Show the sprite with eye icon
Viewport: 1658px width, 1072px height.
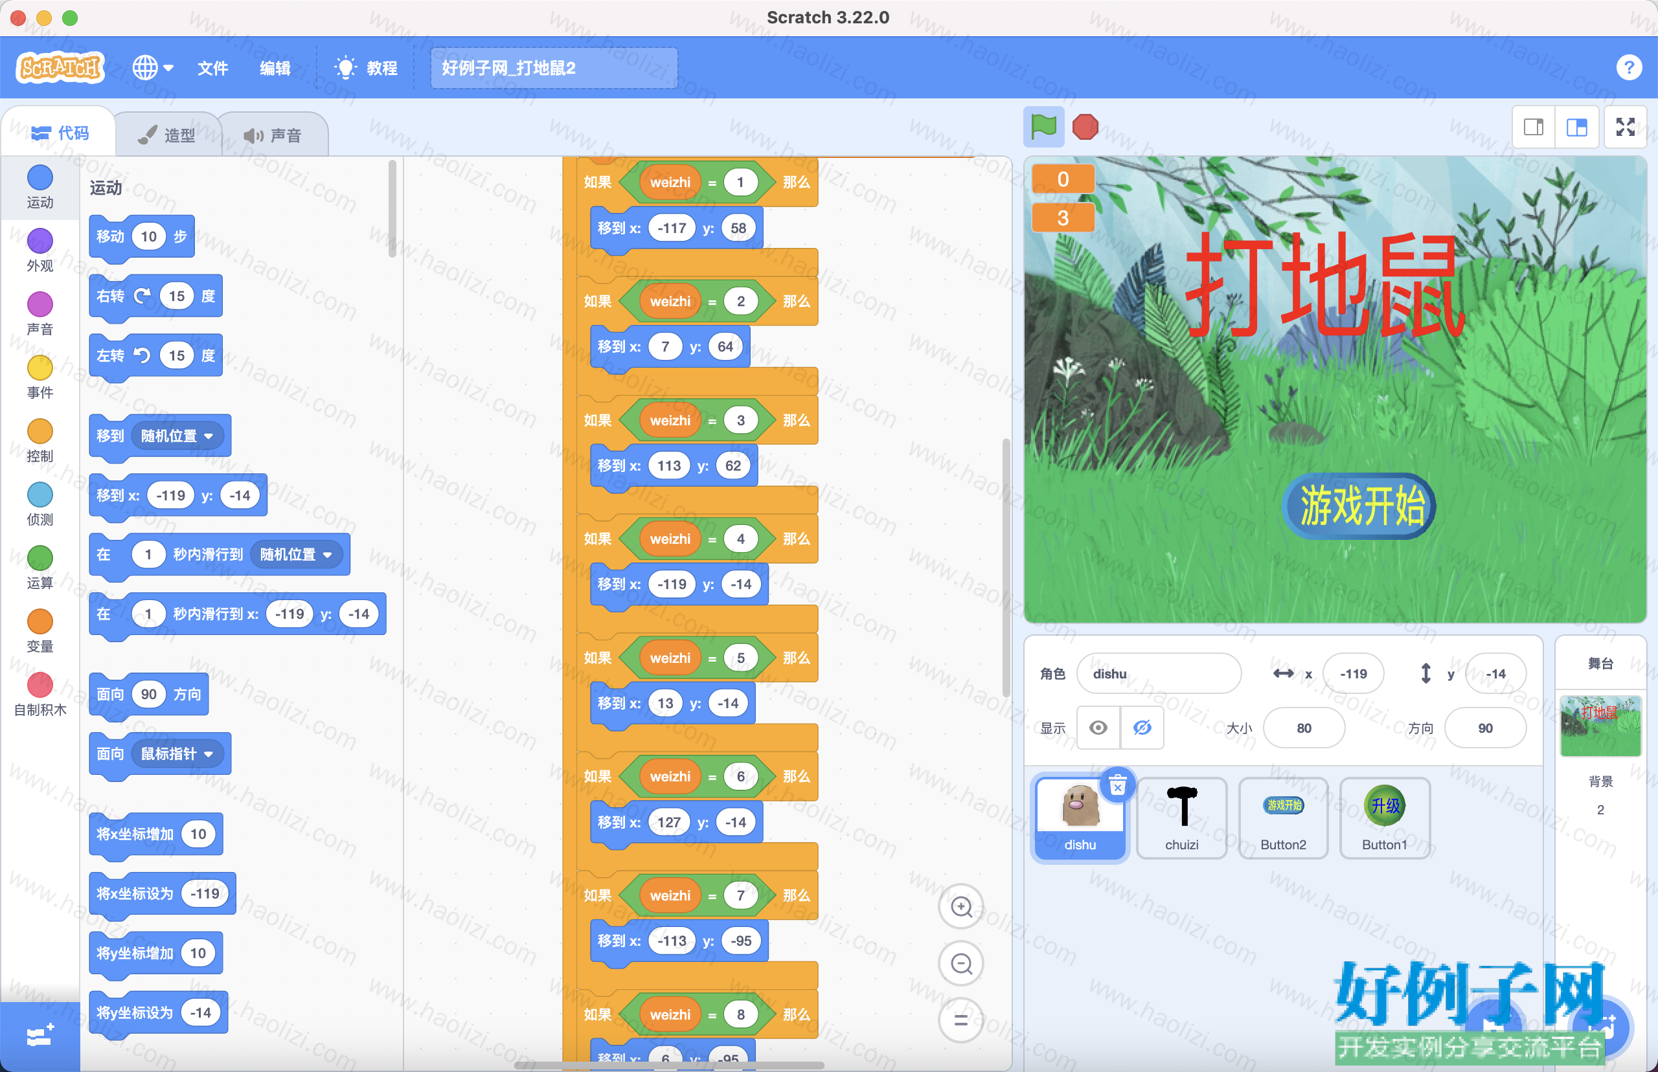coord(1098,728)
